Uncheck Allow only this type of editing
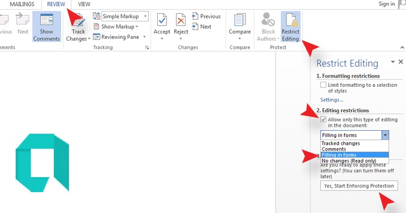This screenshot has height=213, width=406. click(x=323, y=119)
